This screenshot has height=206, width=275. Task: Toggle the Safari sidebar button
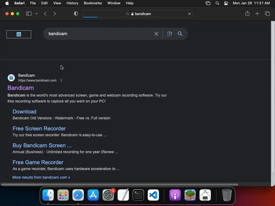[x=29, y=14]
